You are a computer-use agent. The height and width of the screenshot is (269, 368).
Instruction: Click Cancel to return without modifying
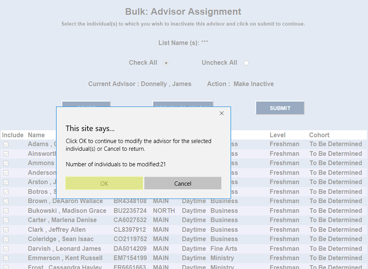(182, 183)
